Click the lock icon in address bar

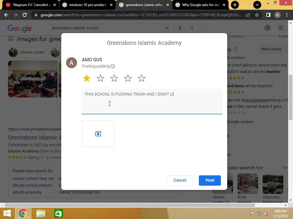point(36,15)
